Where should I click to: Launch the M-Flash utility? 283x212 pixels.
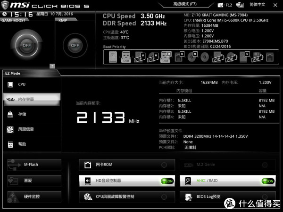(x=34, y=165)
